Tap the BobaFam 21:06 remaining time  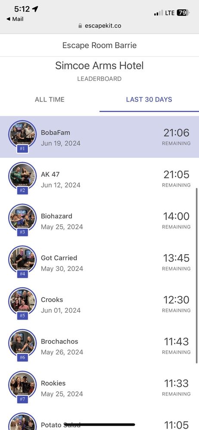pos(177,133)
